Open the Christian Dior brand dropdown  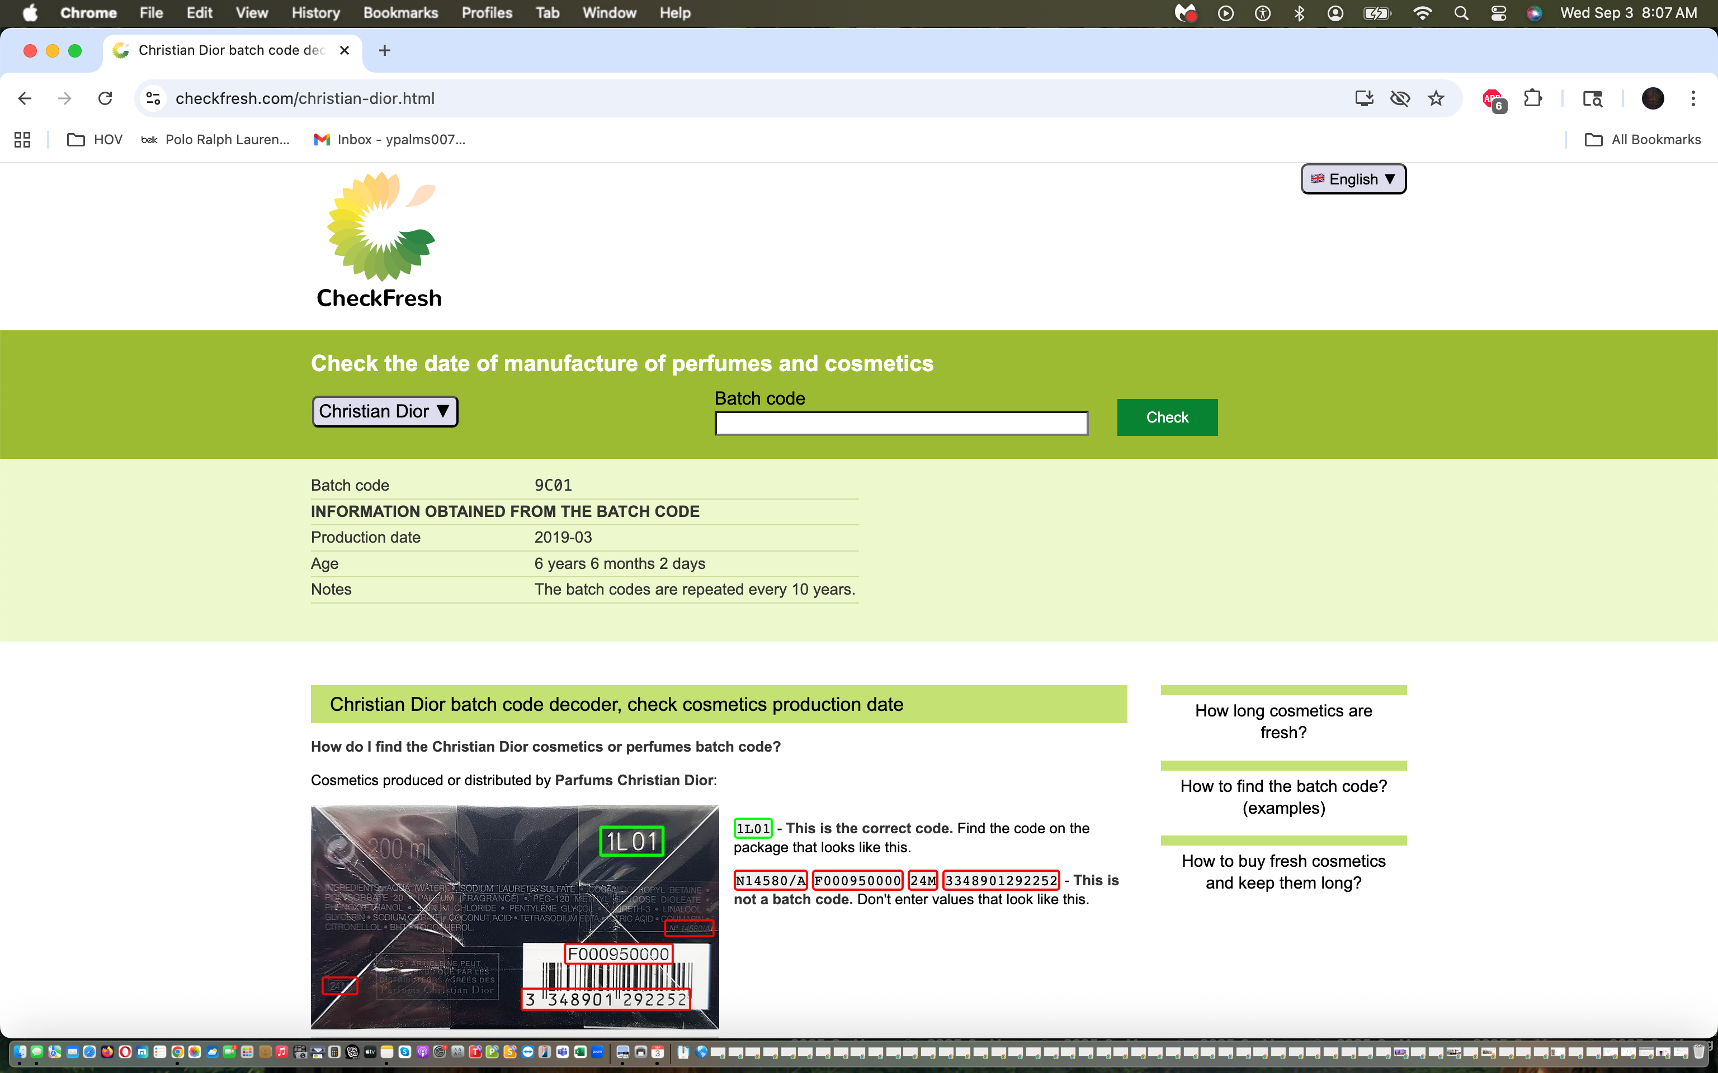(x=385, y=412)
